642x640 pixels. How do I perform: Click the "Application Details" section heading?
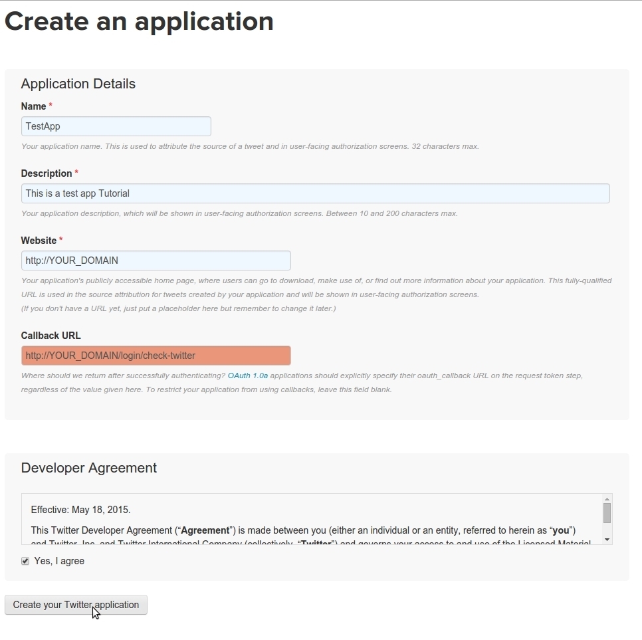pos(78,84)
